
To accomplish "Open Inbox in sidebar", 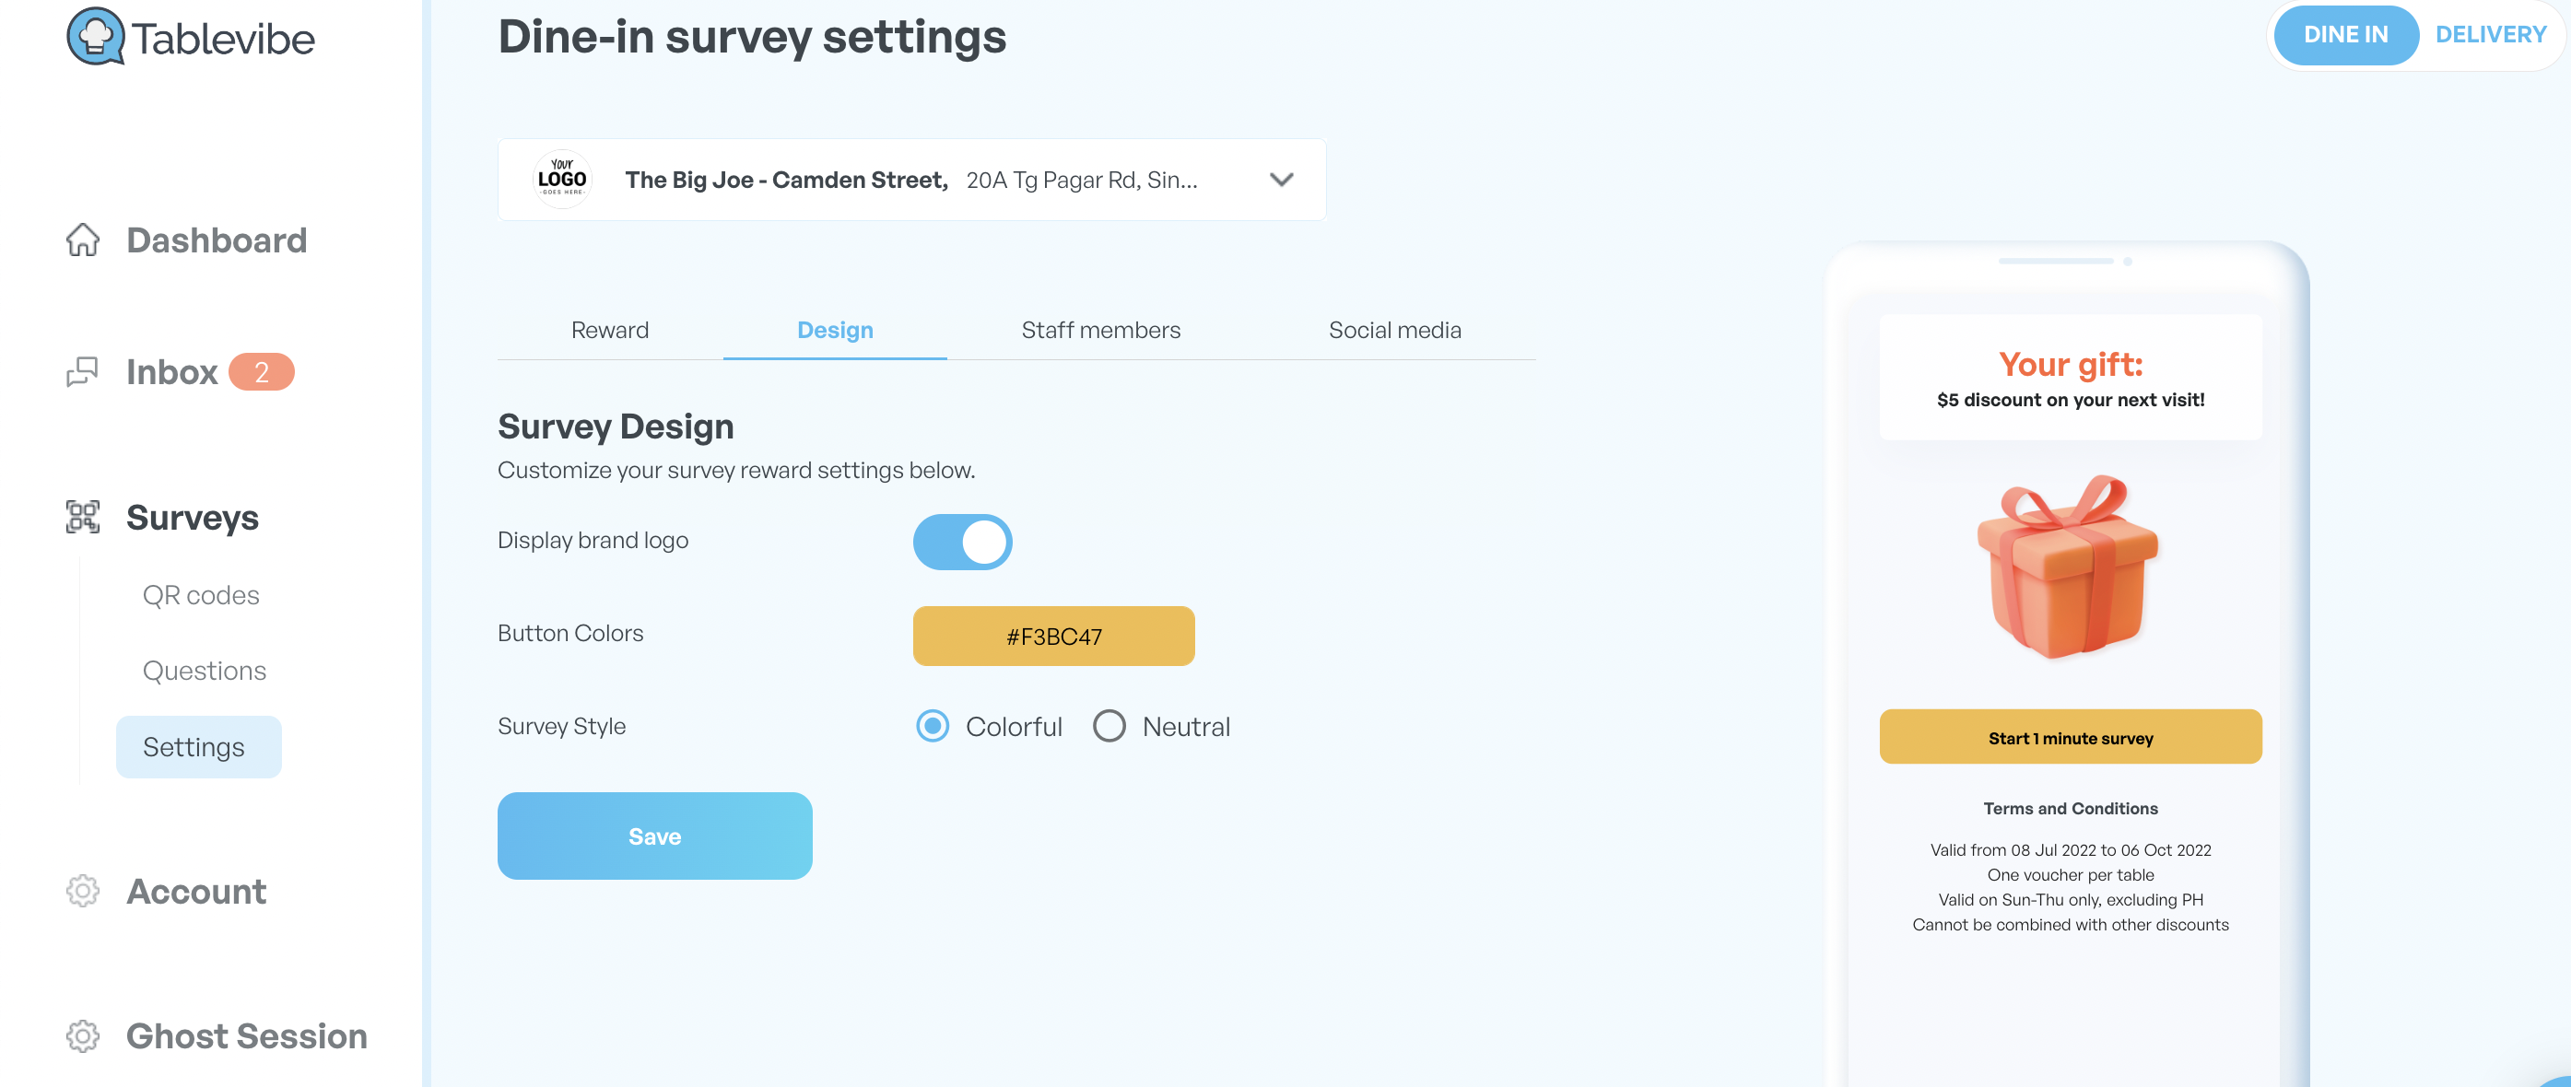I will (x=171, y=372).
